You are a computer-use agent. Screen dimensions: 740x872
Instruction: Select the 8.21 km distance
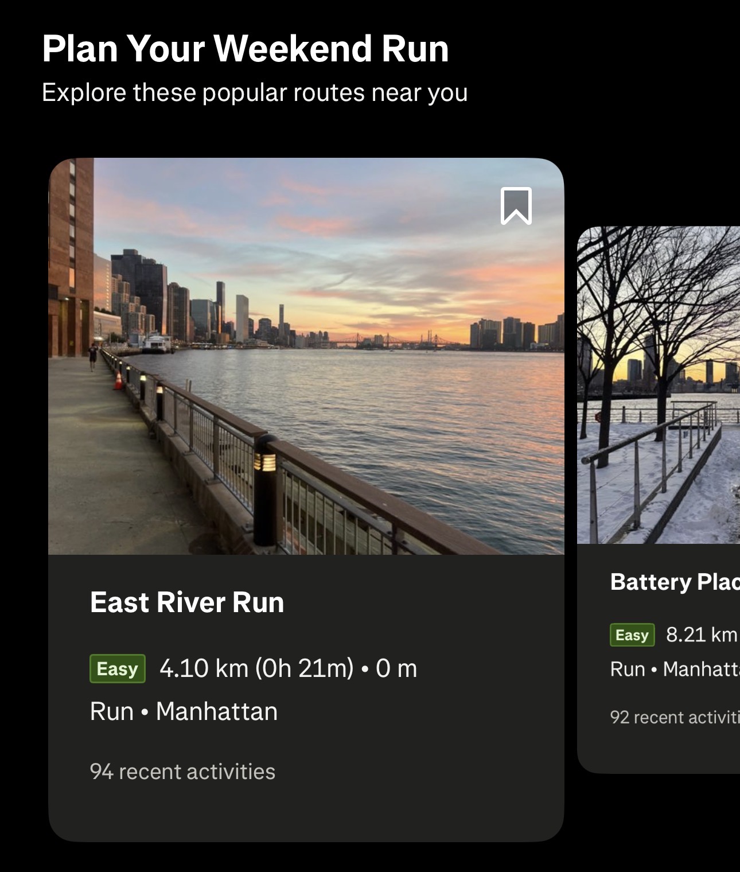click(x=702, y=634)
